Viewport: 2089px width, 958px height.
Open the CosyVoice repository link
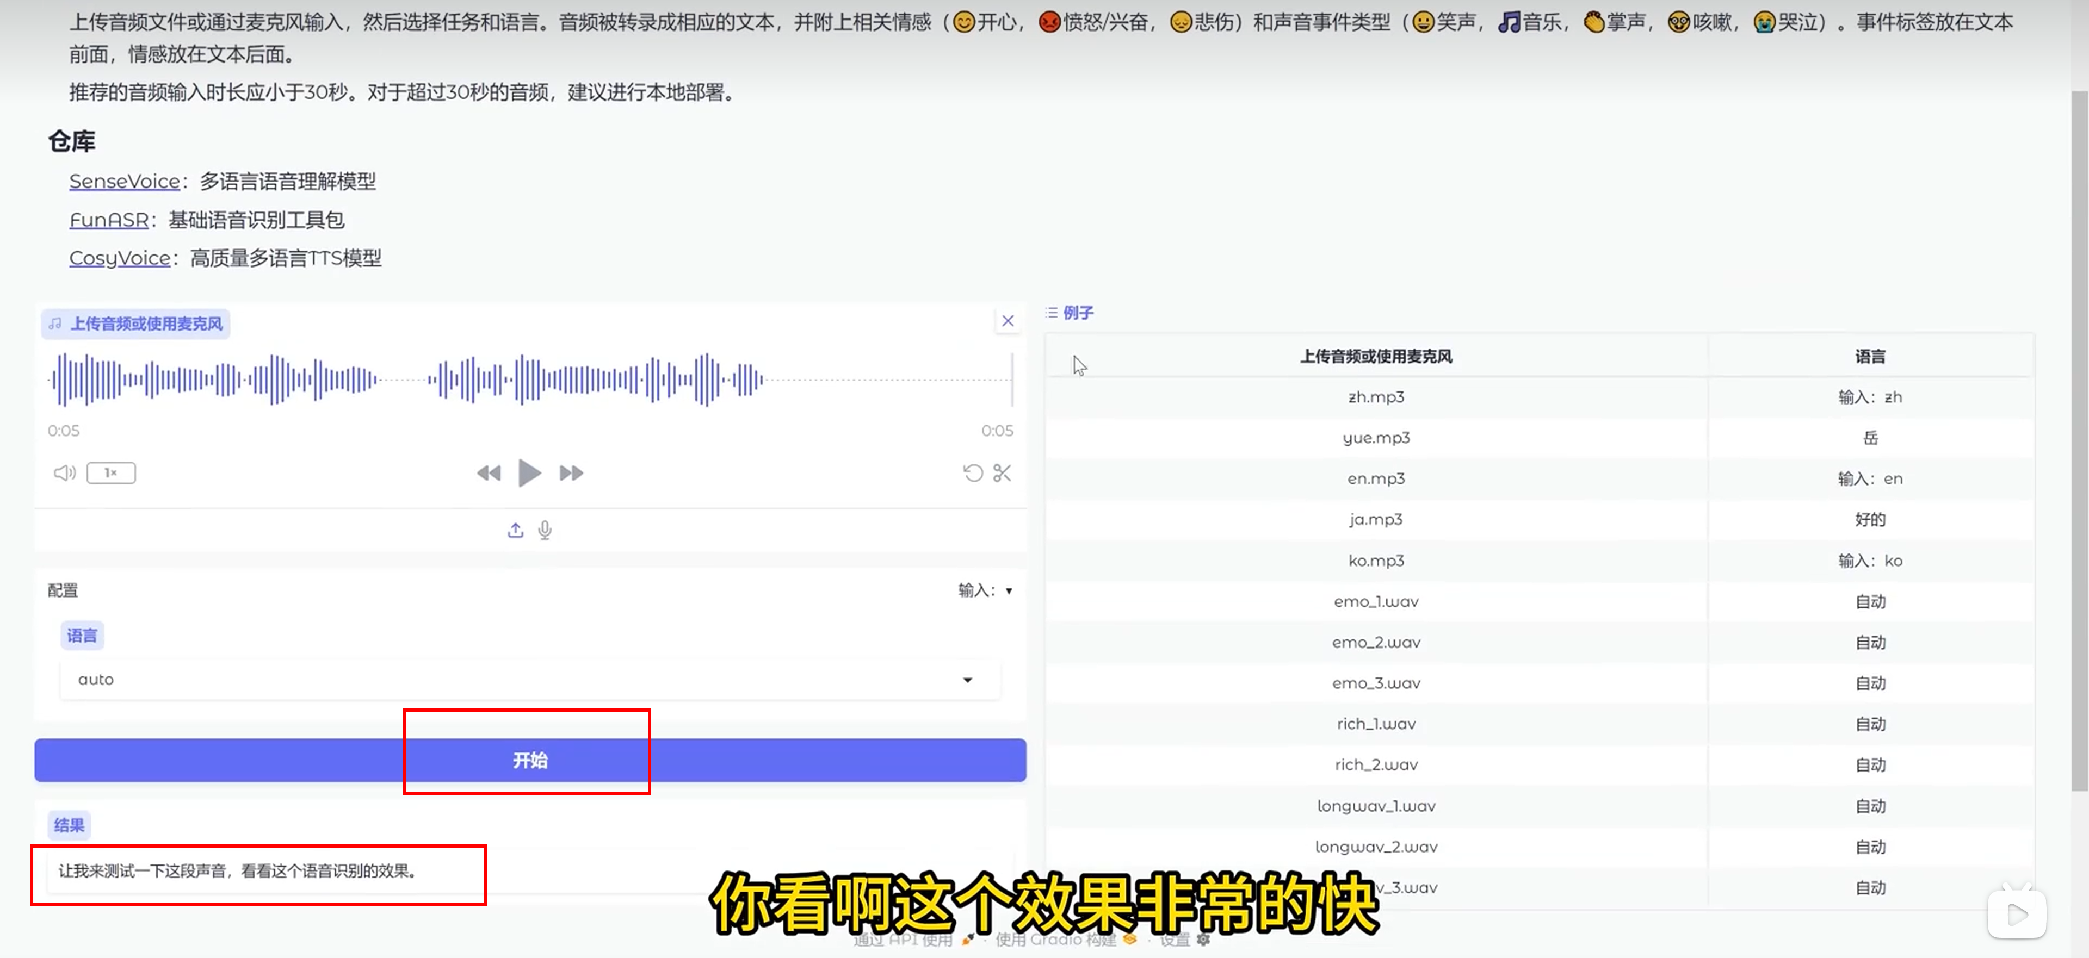pos(119,258)
